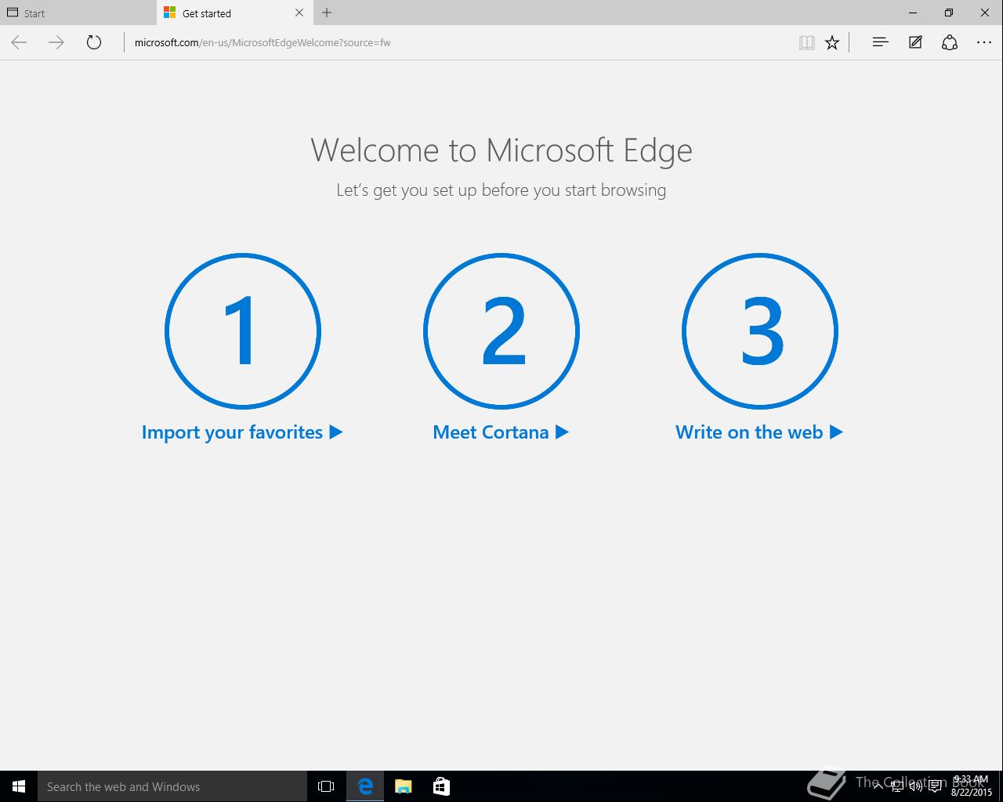
Task: Click the forward navigation arrow
Action: pyautogui.click(x=56, y=42)
